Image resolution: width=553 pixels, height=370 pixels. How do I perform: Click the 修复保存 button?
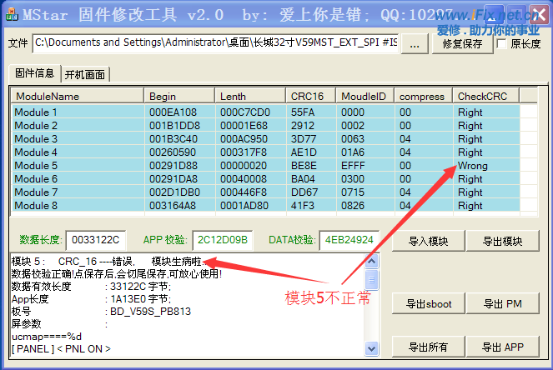click(x=462, y=43)
